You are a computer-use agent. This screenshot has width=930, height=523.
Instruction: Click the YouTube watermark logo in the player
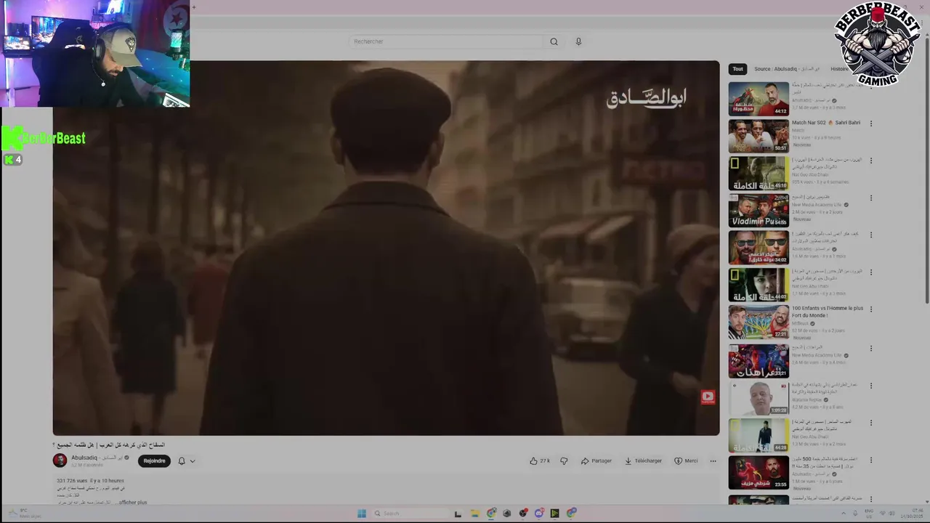coord(708,397)
